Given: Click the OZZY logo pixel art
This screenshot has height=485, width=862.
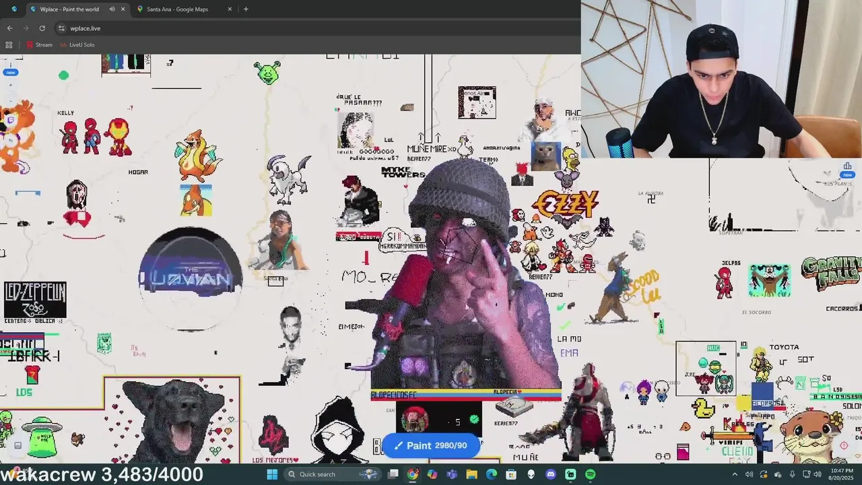Looking at the screenshot, I should click(565, 203).
